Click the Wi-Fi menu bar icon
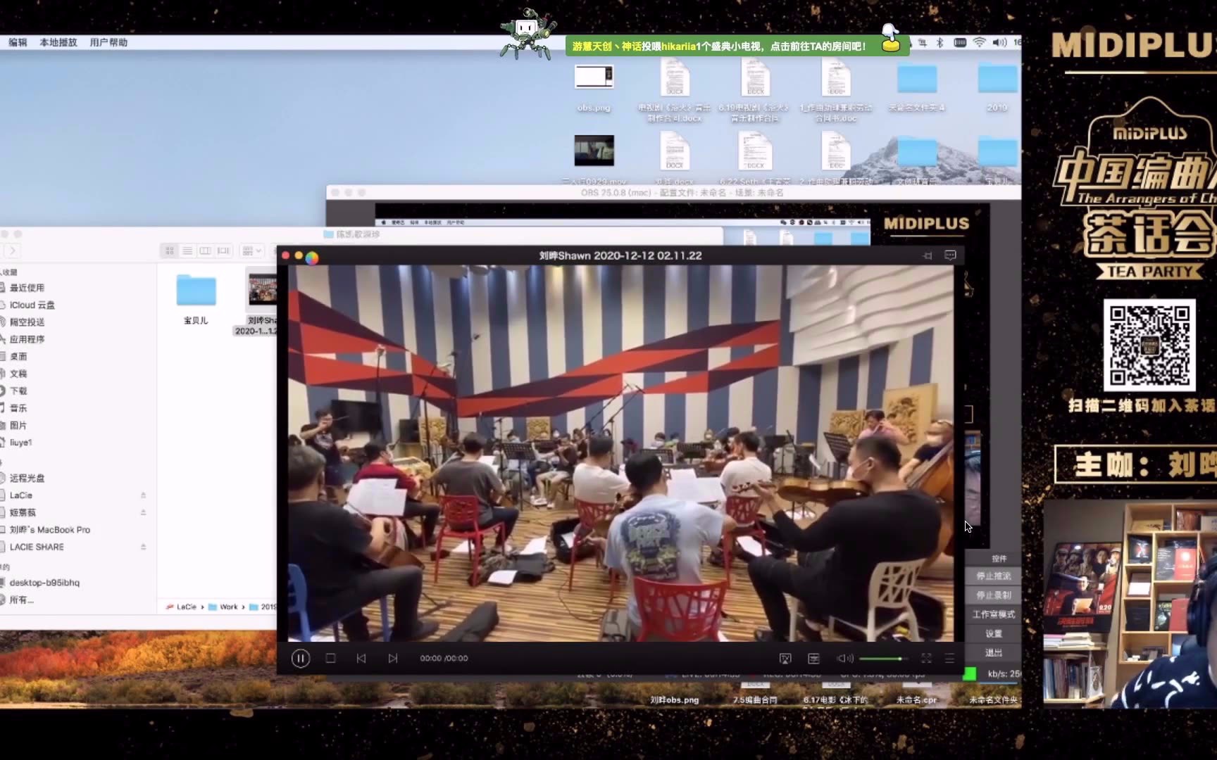The width and height of the screenshot is (1217, 760). click(x=979, y=42)
